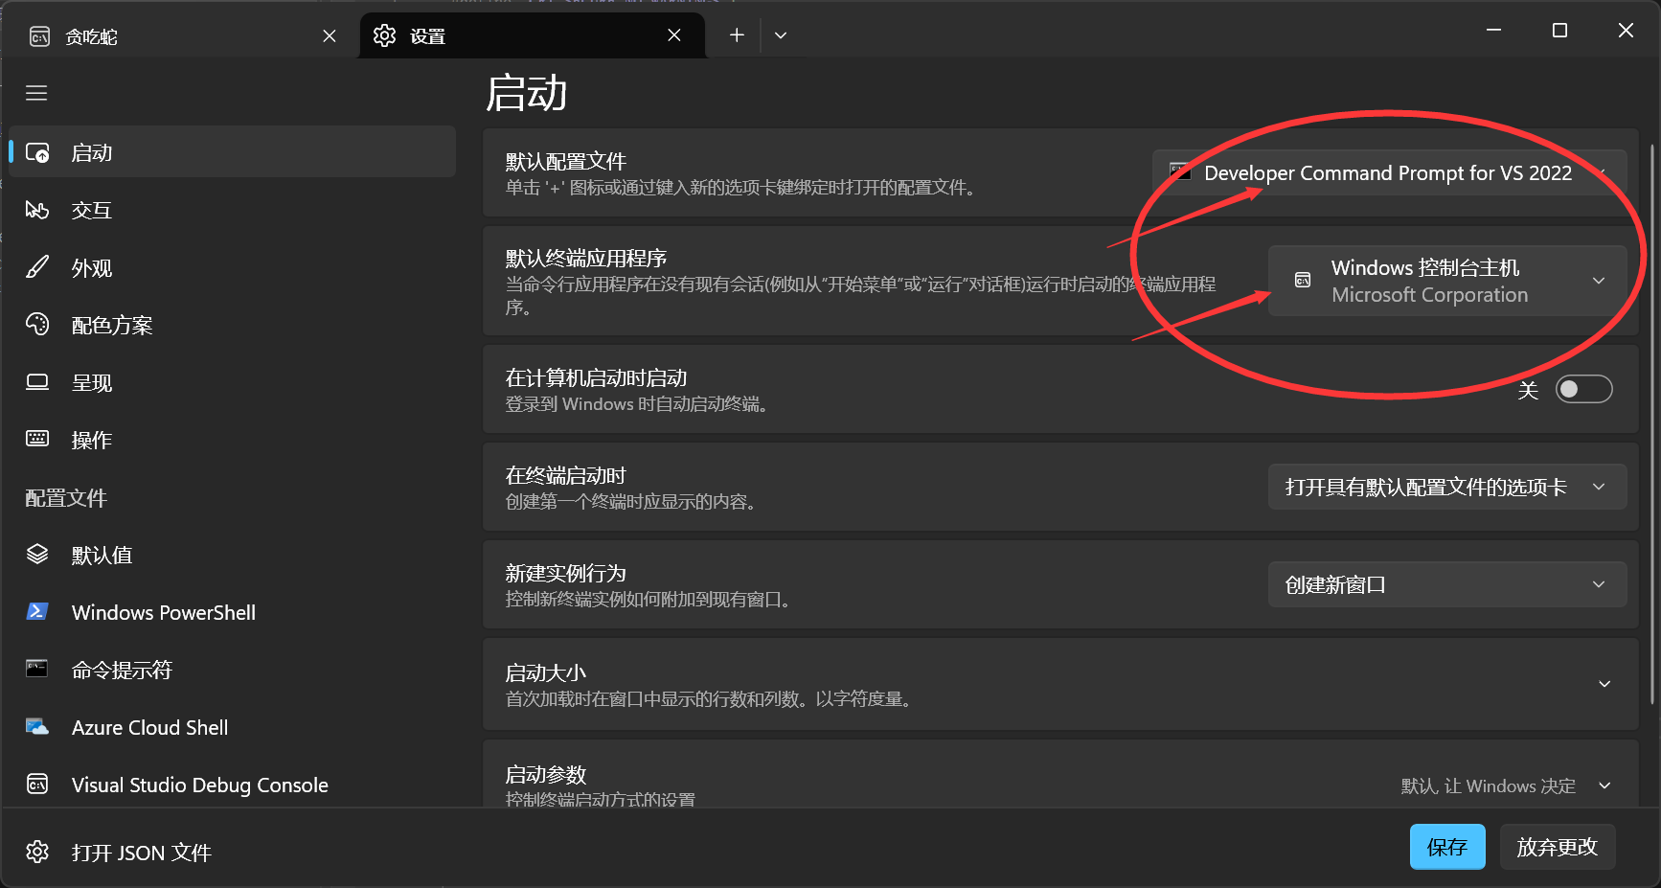This screenshot has width=1661, height=888.
Task: Open Windows PowerShell profile settings
Action: tap(232, 612)
